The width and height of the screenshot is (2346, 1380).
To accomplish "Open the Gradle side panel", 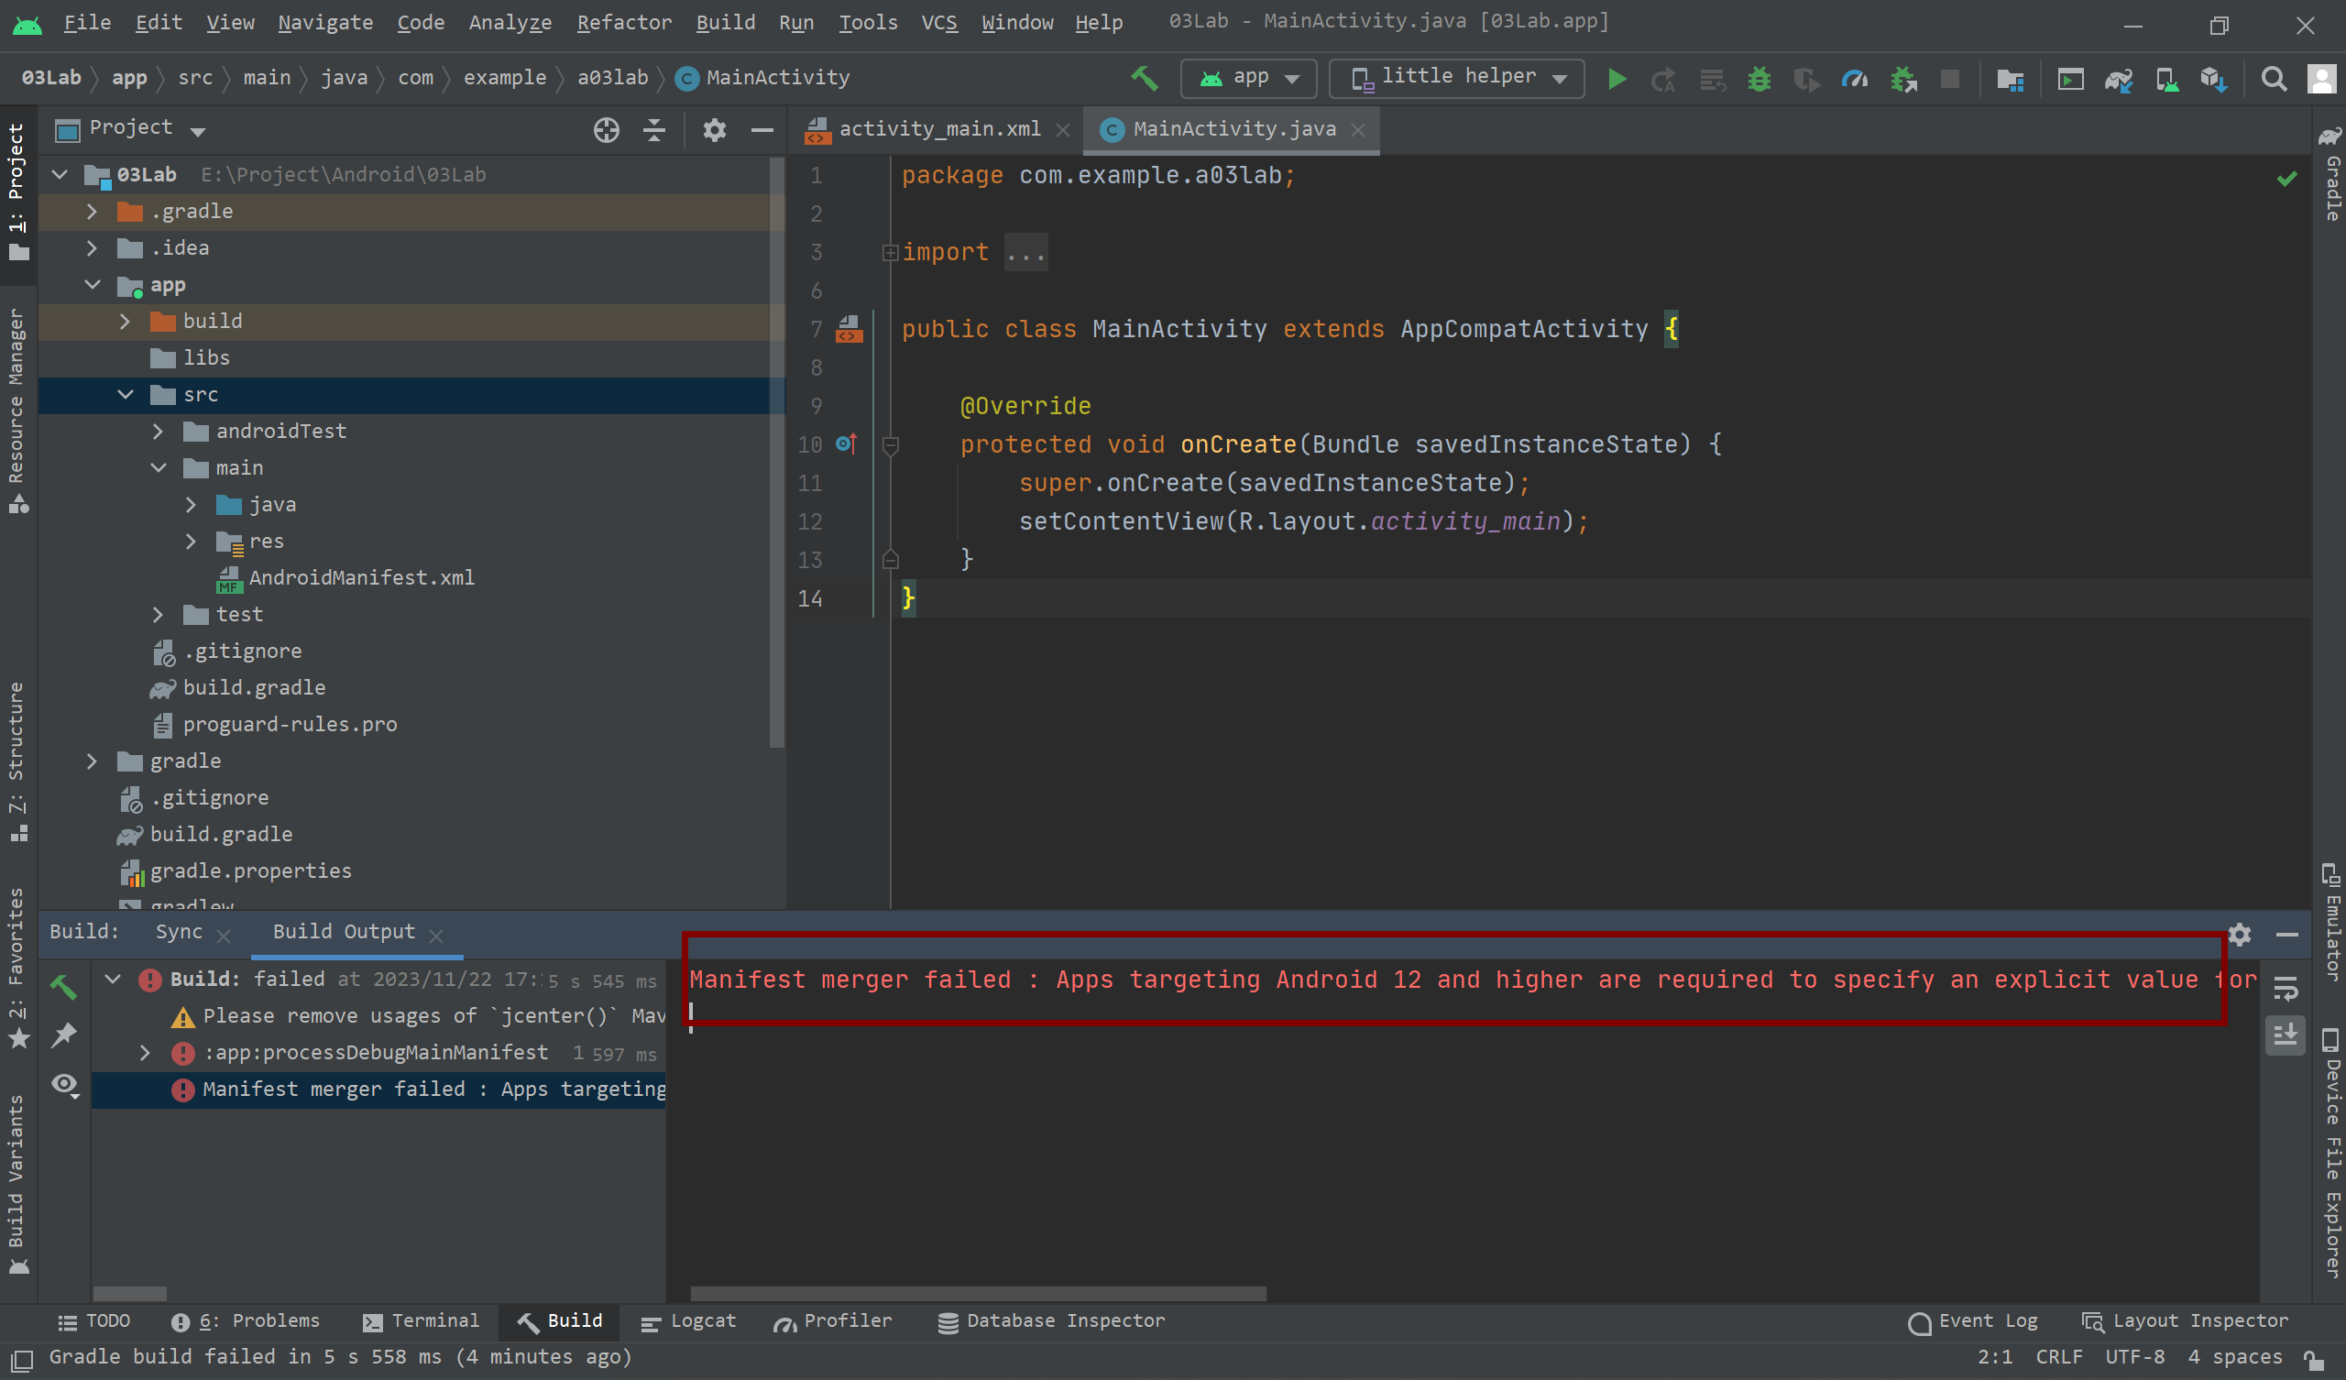I will pos(2330,174).
